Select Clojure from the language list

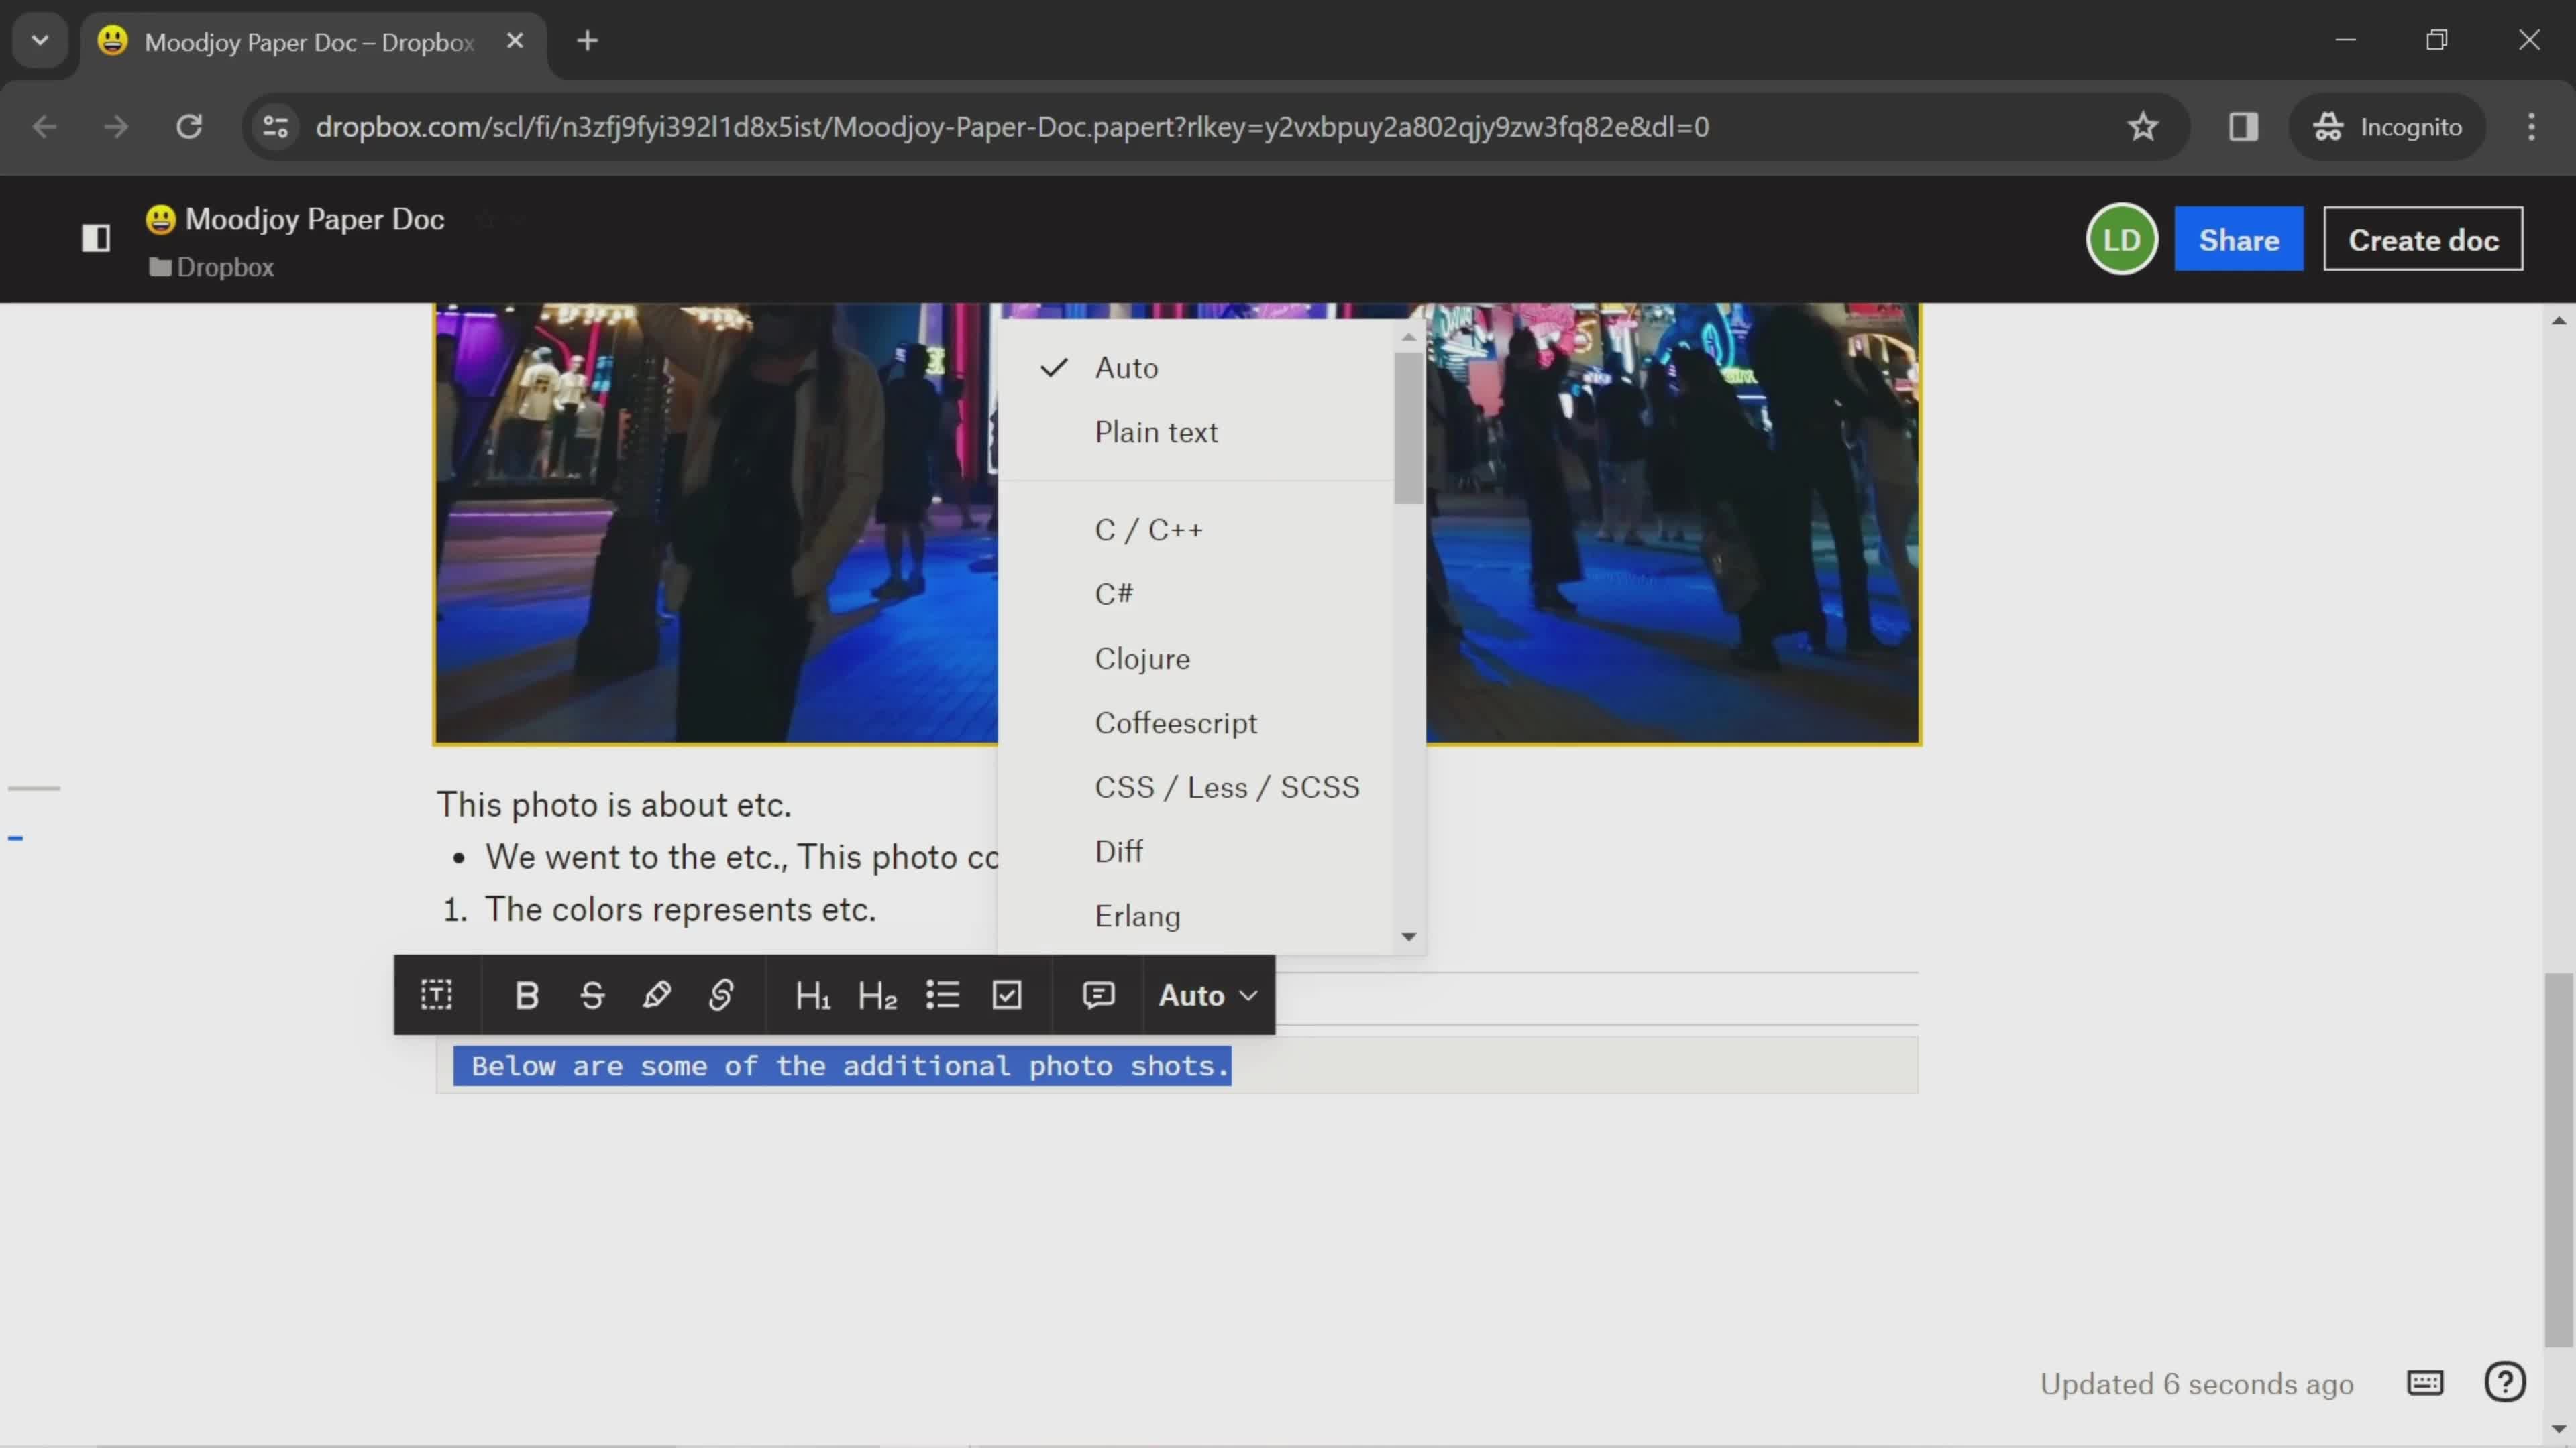(1196, 658)
